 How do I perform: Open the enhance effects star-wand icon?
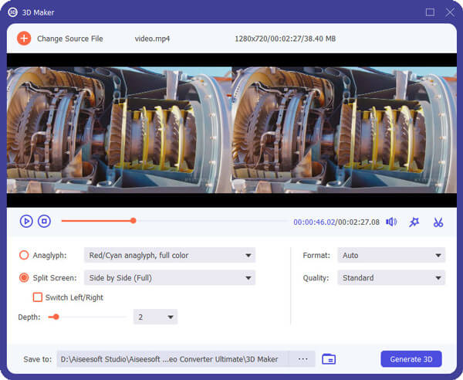[x=414, y=222]
